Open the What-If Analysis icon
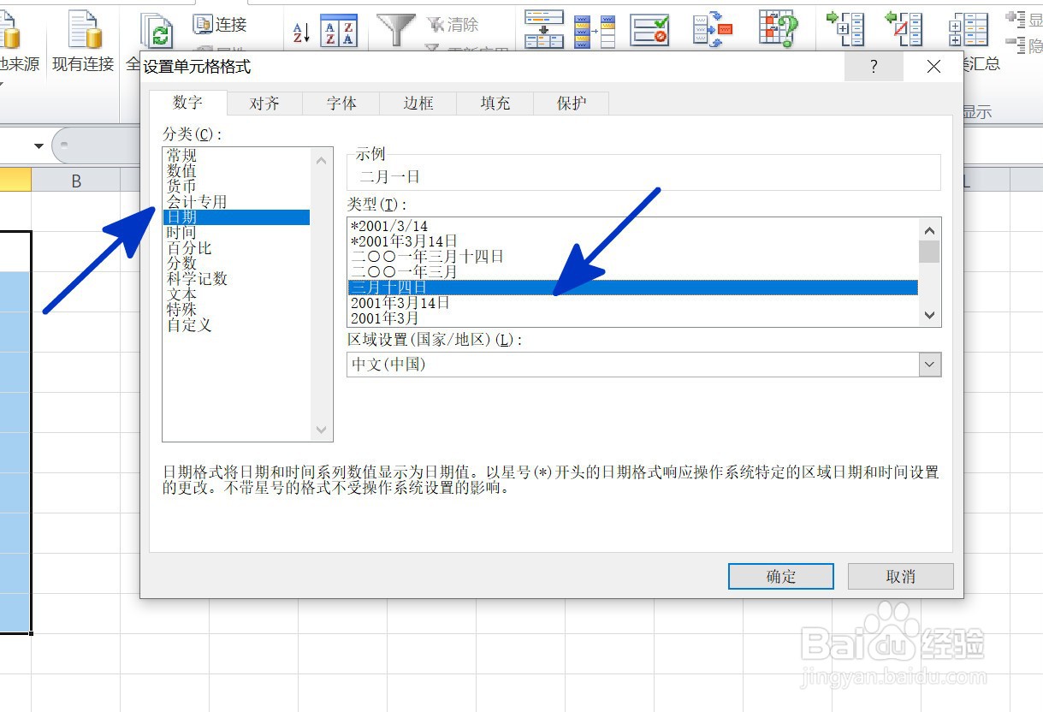The width and height of the screenshot is (1043, 712). pos(778,28)
